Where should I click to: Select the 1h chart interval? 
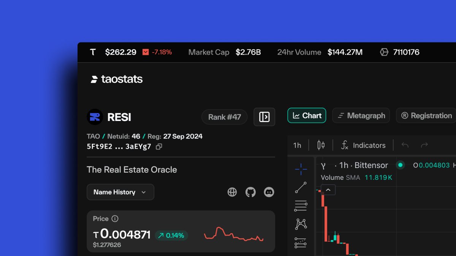pos(297,145)
